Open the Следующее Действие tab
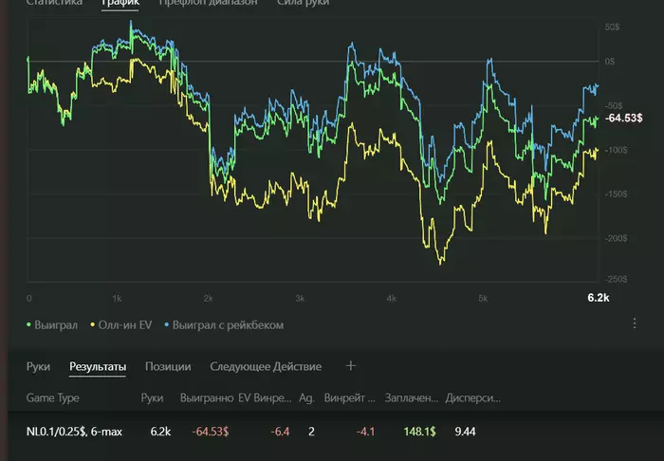 click(x=266, y=366)
